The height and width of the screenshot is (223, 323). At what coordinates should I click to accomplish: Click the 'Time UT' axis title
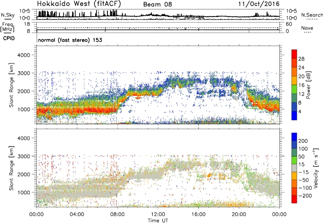[x=158, y=221]
